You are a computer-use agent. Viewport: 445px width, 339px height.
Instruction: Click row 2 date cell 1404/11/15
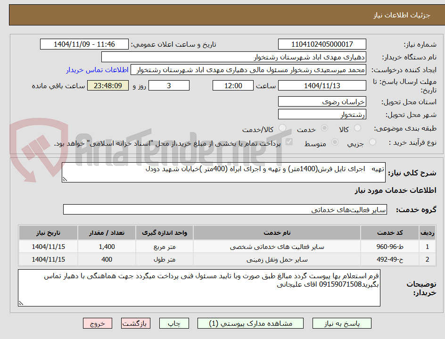click(48, 259)
